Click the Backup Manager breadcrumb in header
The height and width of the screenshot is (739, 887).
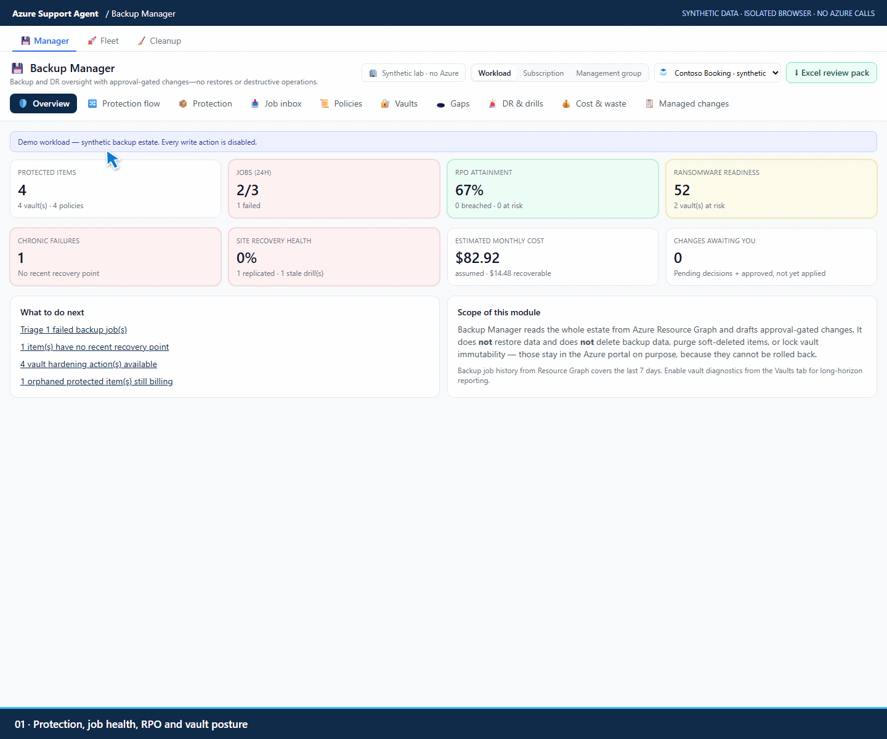click(144, 14)
